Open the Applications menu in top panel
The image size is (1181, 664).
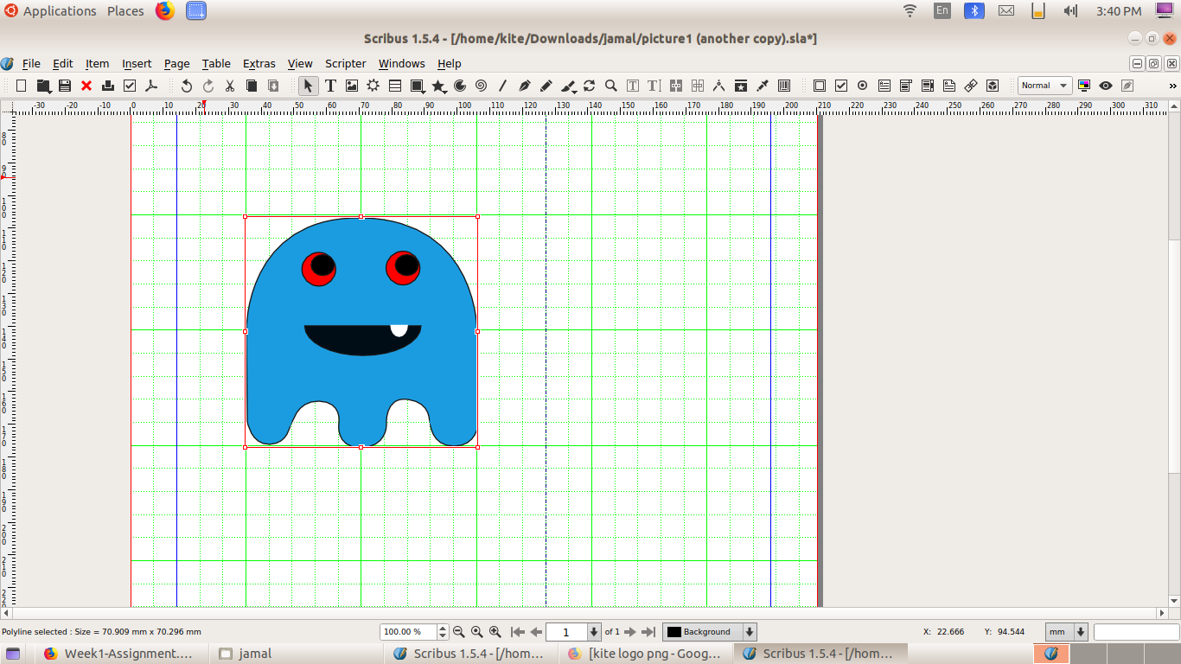tap(59, 11)
